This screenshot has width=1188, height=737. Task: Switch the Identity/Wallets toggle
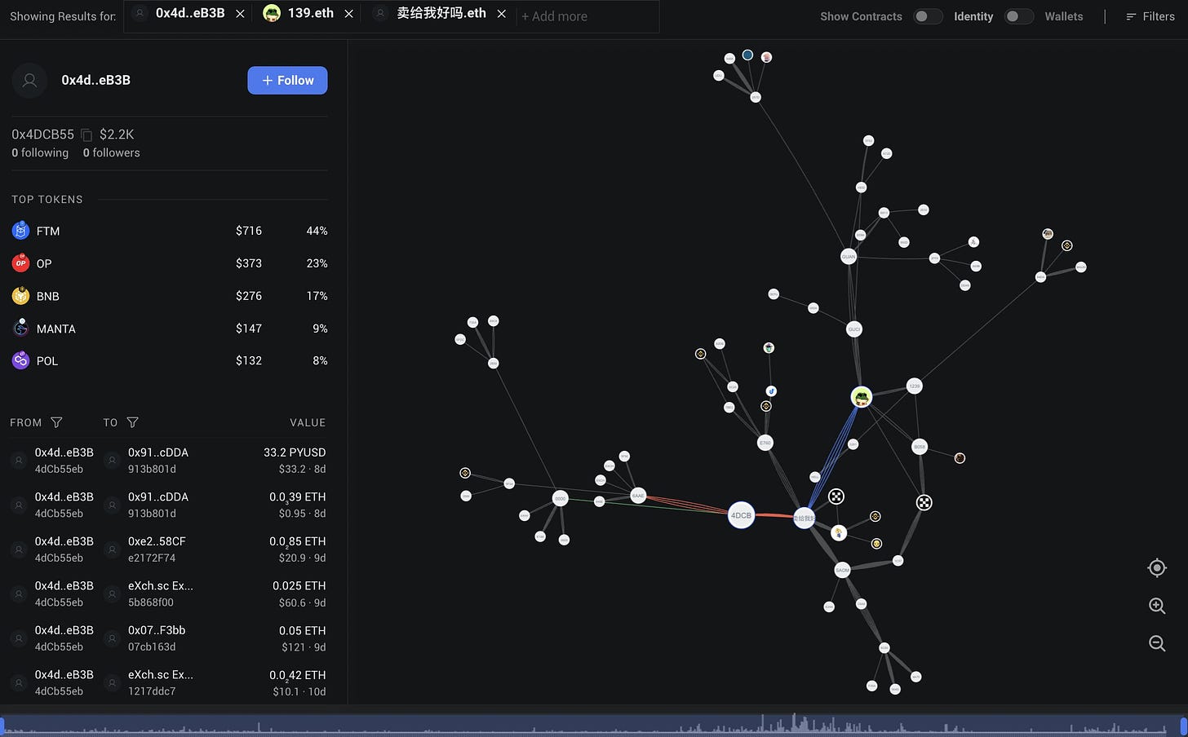point(1018,16)
